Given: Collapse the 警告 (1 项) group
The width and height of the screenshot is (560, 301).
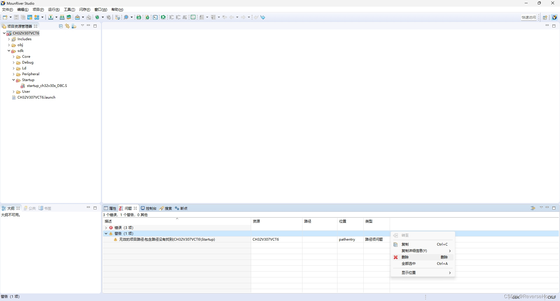Looking at the screenshot, I should click(x=106, y=234).
